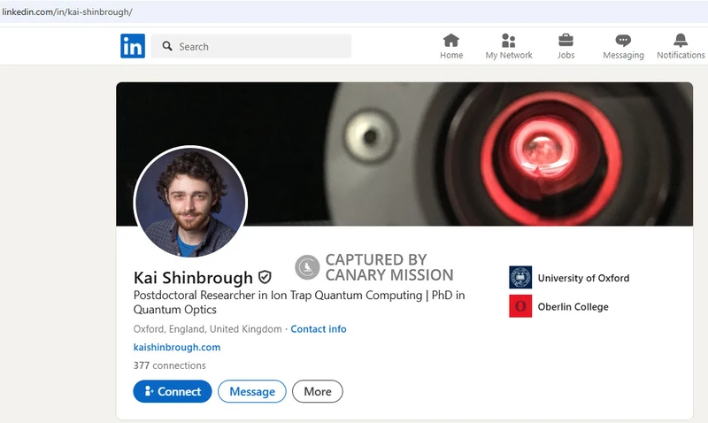This screenshot has width=708, height=423.
Task: Select the My Network nav label
Action: click(509, 55)
